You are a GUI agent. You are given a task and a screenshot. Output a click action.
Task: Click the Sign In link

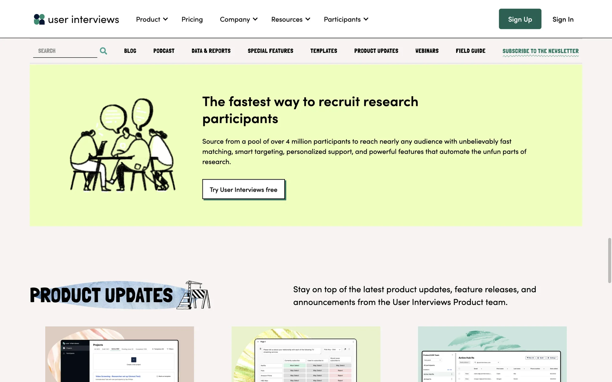coord(563,19)
